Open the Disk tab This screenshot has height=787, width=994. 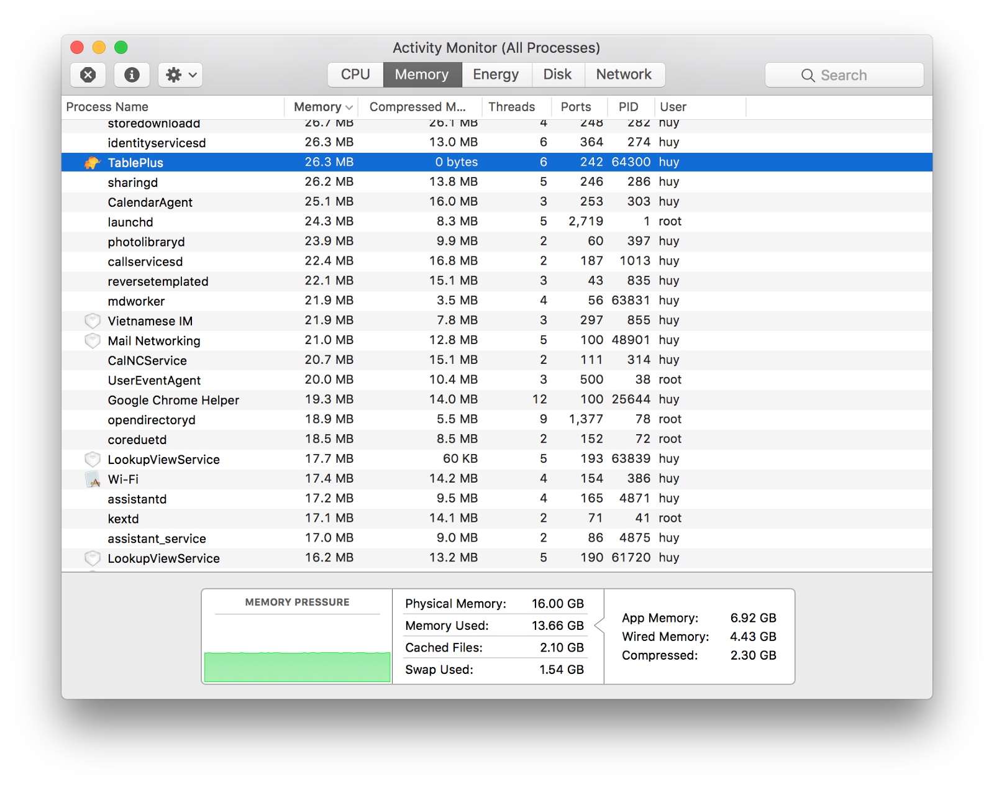tap(557, 75)
